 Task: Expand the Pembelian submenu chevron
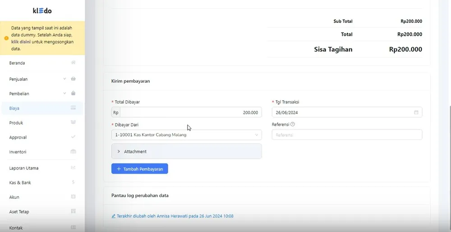[64, 93]
